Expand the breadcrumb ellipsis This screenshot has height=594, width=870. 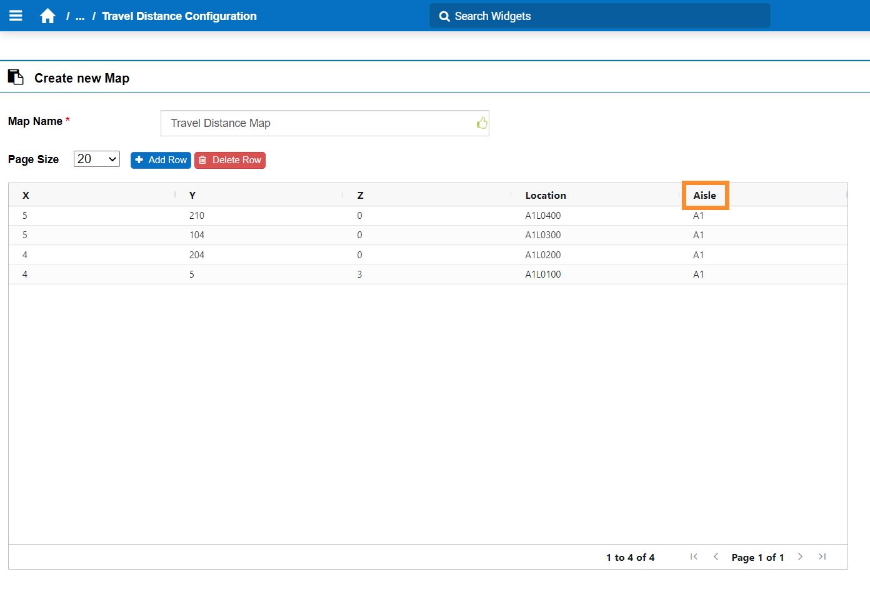click(x=80, y=16)
